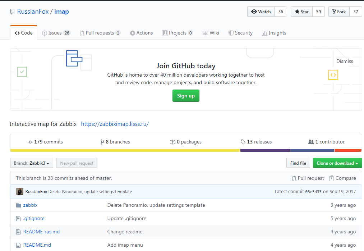The image size is (364, 251).
Task: View the 37 forks count
Action: [356, 12]
